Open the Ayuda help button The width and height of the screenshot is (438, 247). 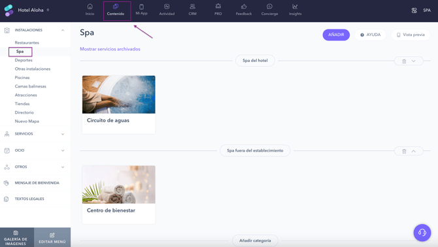tap(371, 35)
